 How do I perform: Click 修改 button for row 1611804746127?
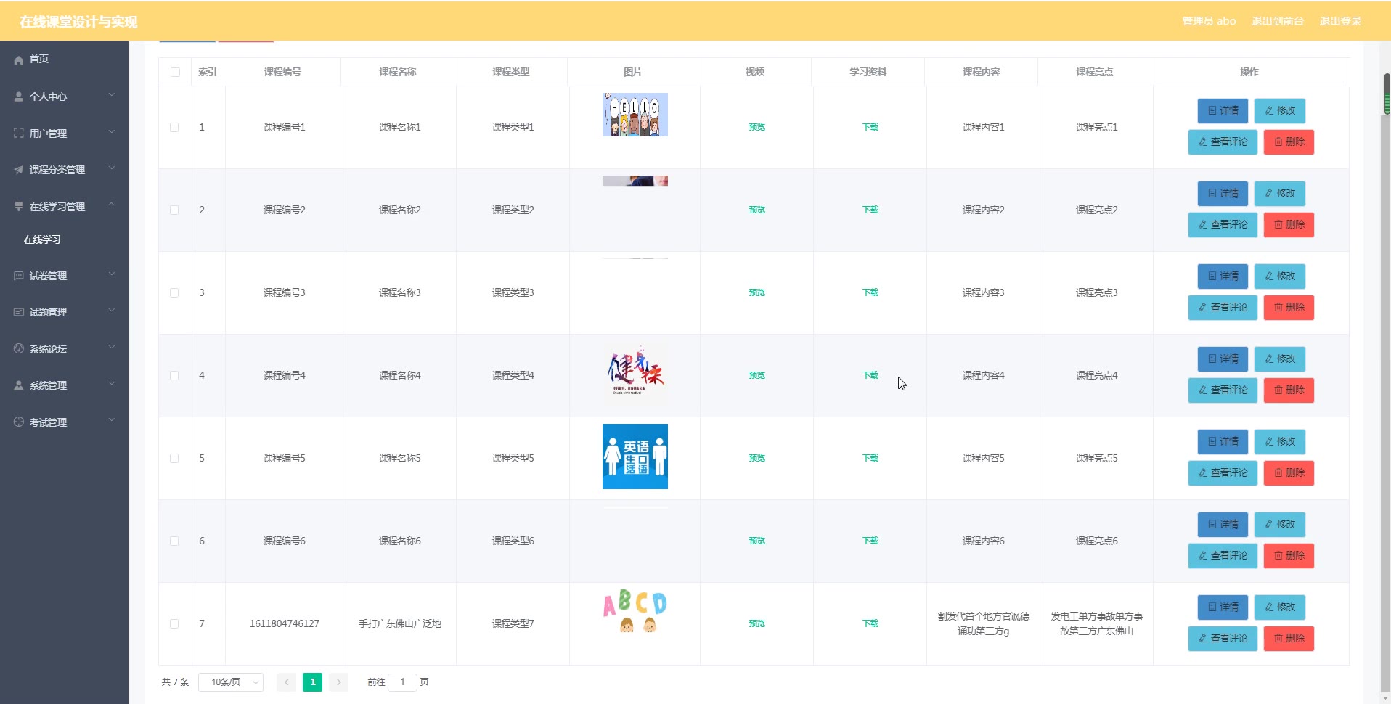pos(1279,607)
